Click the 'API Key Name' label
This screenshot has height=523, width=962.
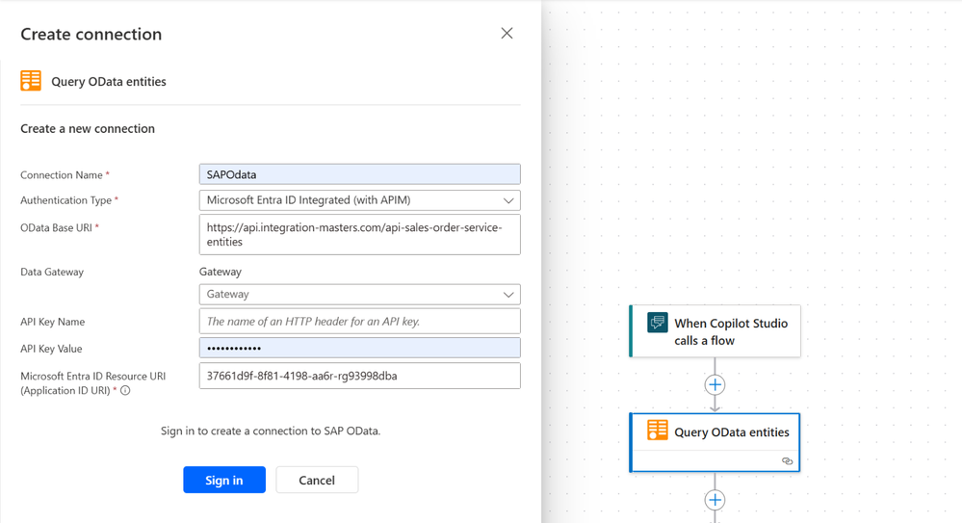point(53,322)
